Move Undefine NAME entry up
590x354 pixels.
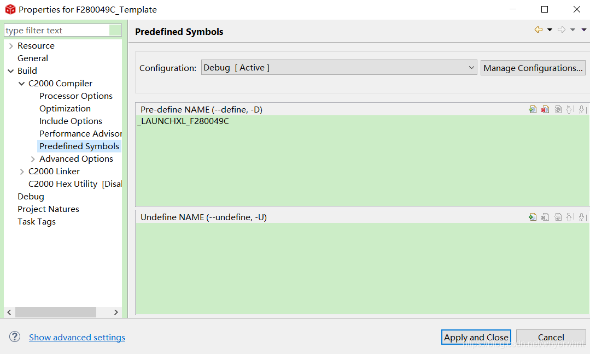[x=570, y=217]
